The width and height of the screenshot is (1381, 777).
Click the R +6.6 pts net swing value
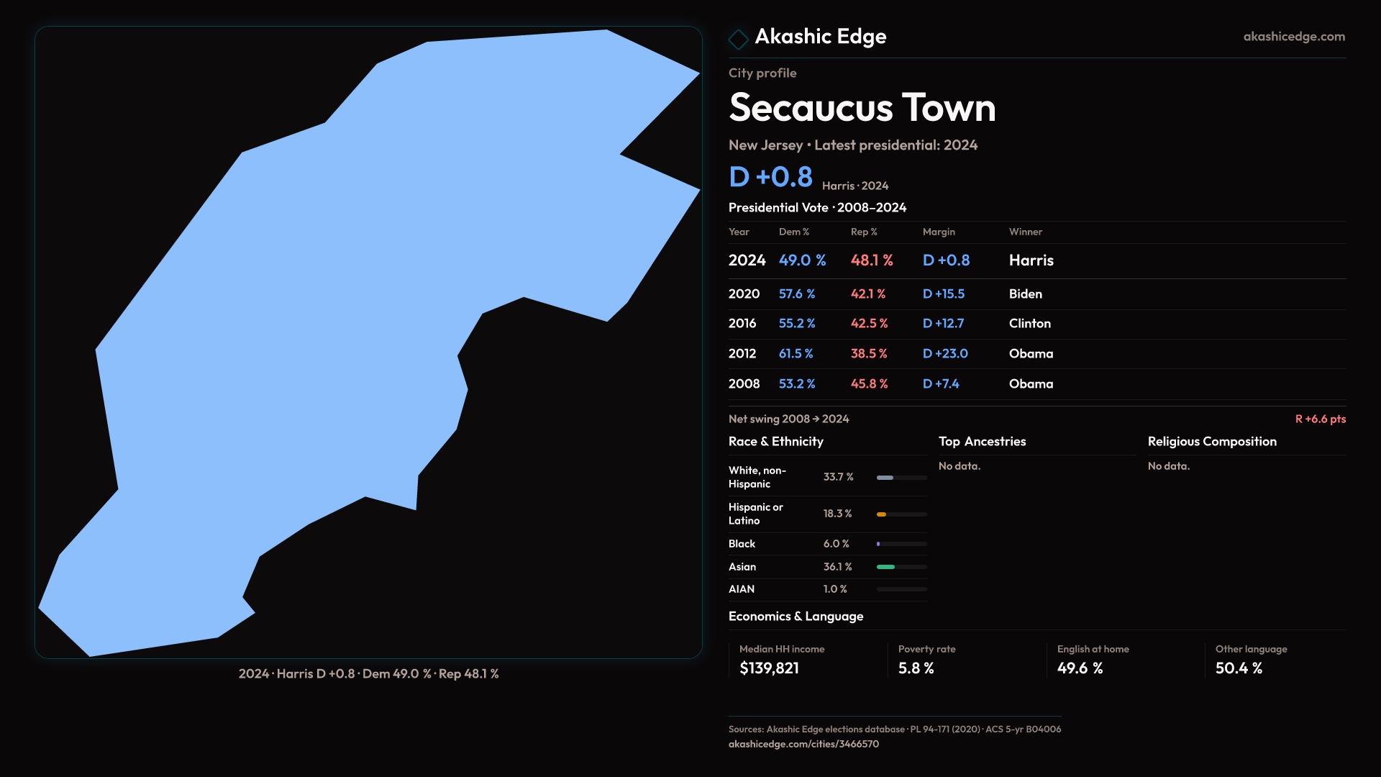(x=1320, y=419)
